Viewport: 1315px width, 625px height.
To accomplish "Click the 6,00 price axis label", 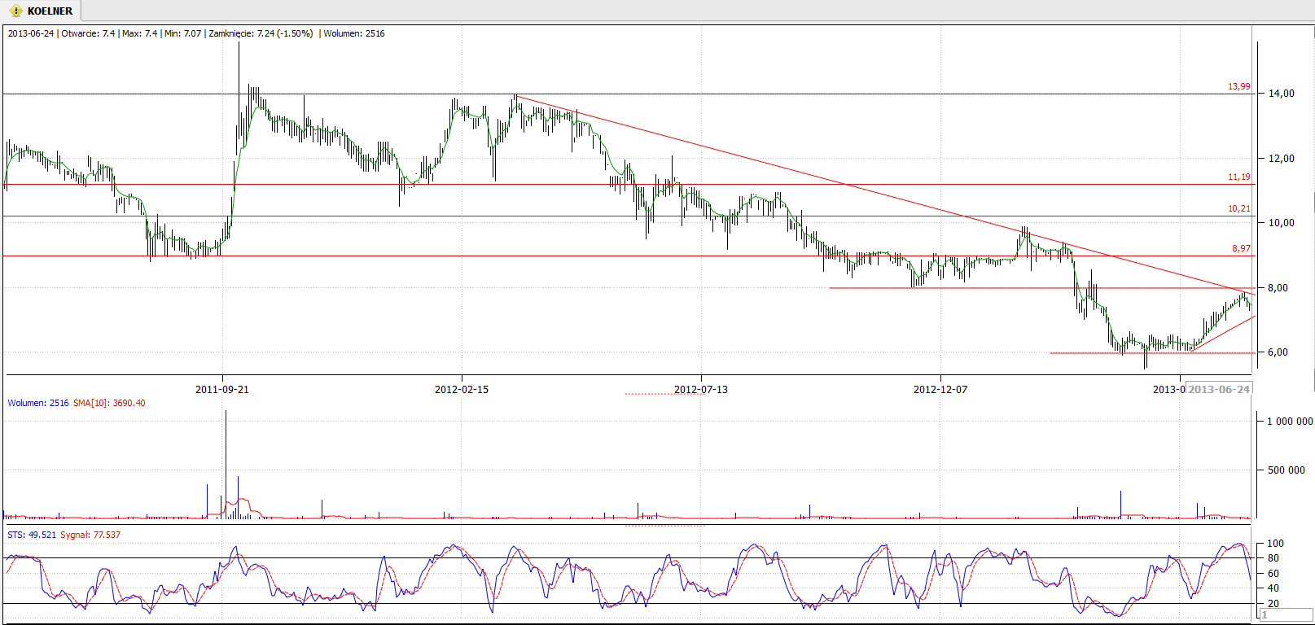I will coord(1278,352).
